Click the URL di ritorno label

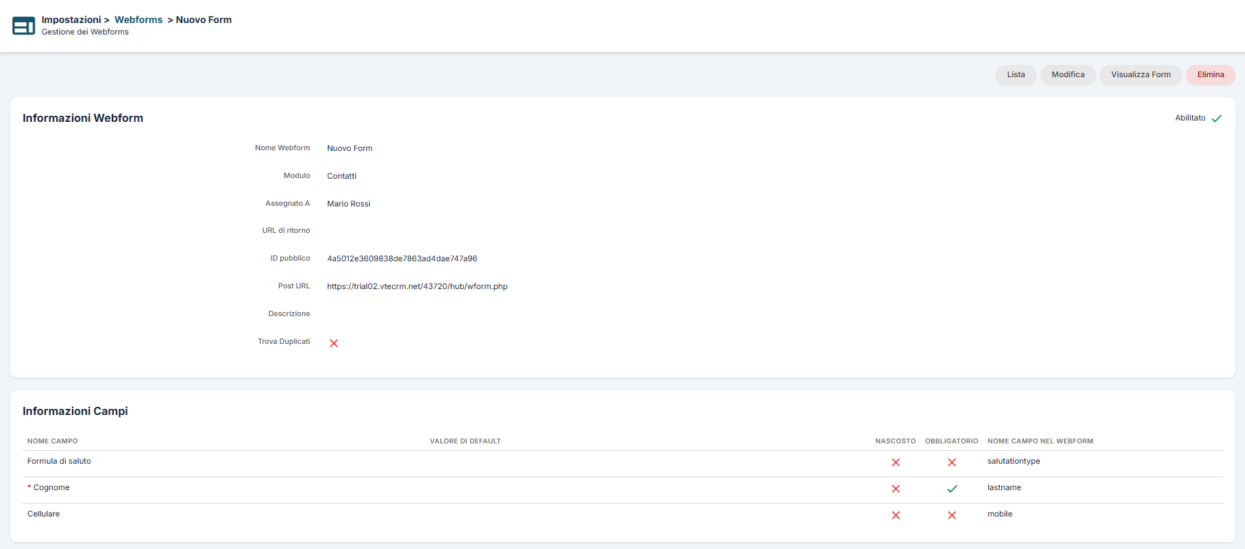286,230
